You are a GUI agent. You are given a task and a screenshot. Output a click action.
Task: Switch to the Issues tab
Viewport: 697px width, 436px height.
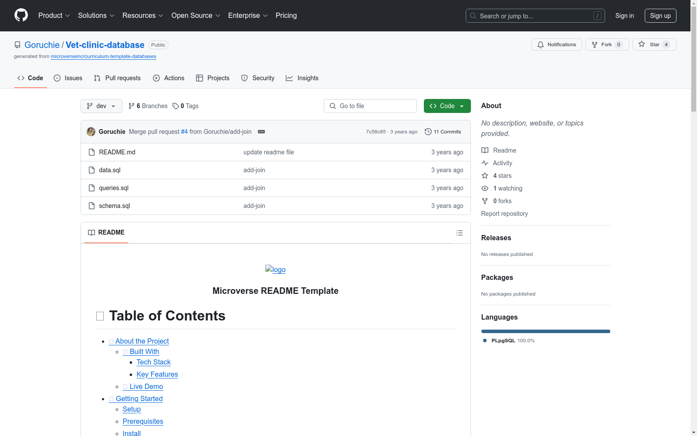click(x=68, y=78)
